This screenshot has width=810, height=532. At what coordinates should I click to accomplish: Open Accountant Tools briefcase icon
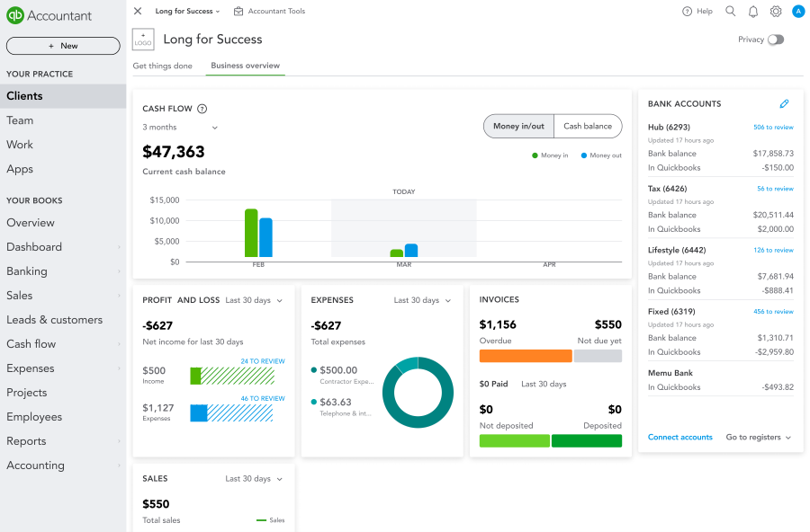(238, 11)
